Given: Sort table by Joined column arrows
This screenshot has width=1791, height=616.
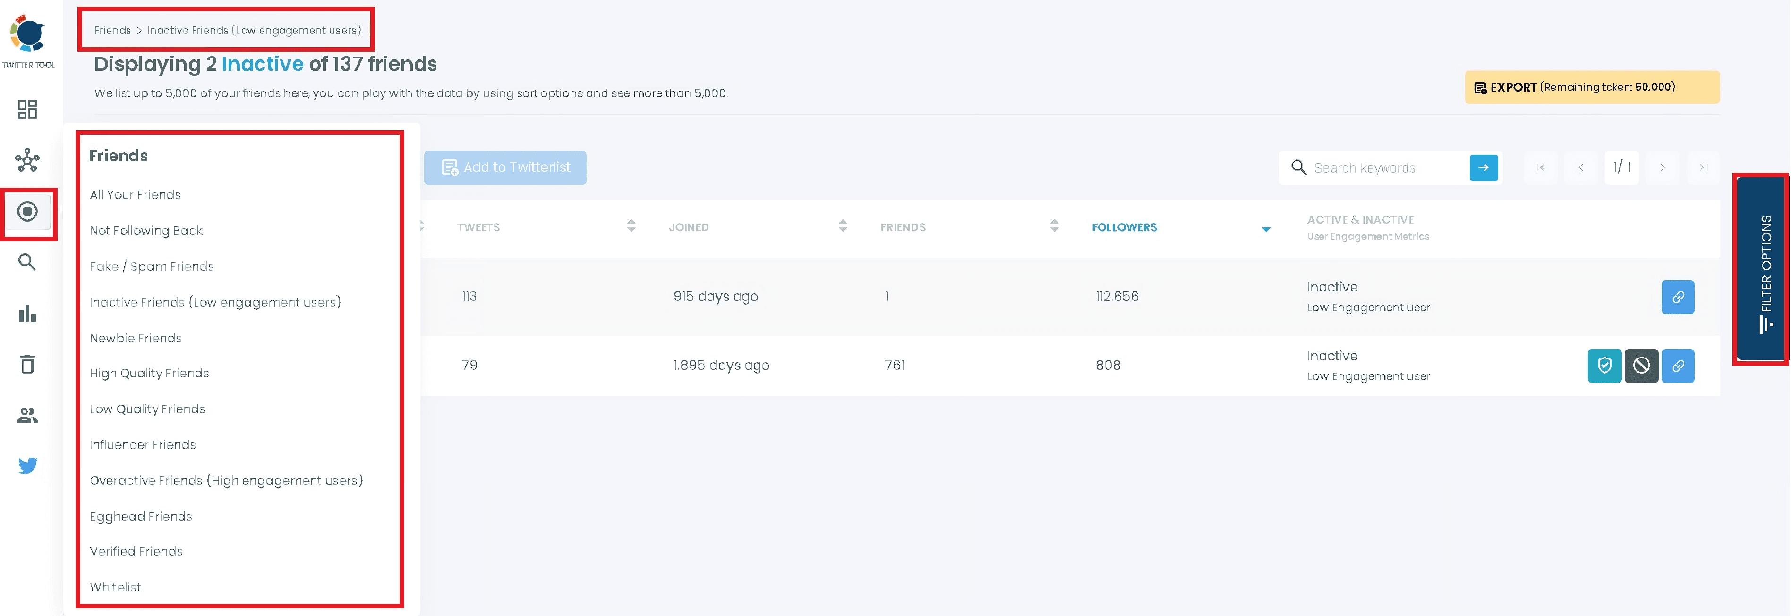Looking at the screenshot, I should pos(843,226).
